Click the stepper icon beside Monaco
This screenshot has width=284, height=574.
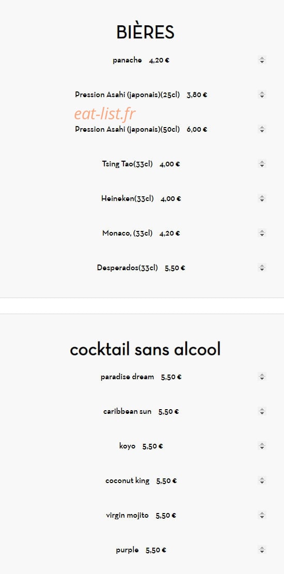pos(262,233)
